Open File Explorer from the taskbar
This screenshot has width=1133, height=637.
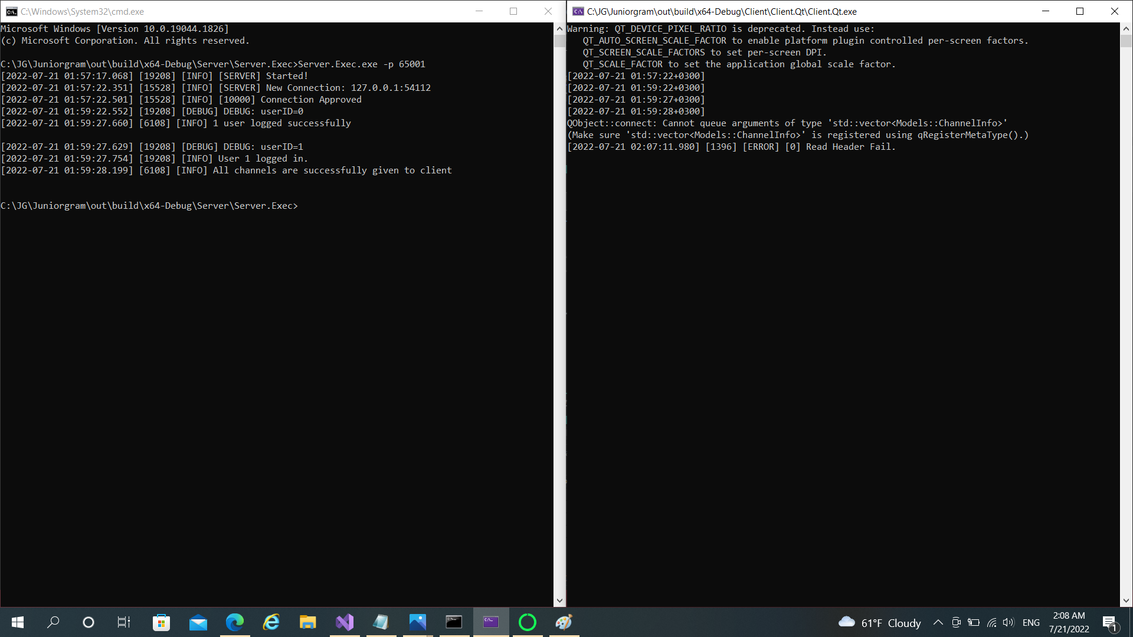click(x=307, y=622)
